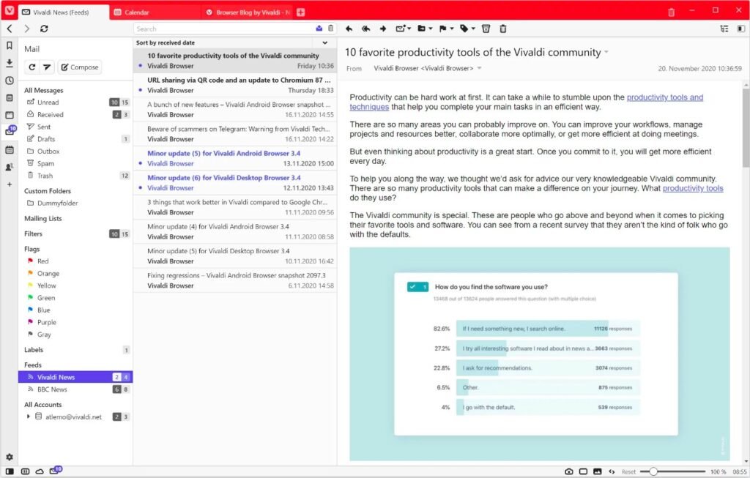Select Unread folder in All Messages
The image size is (750, 478).
point(75,102)
